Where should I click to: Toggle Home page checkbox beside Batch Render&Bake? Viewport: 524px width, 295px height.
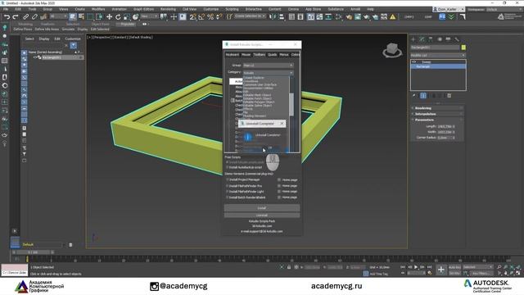pyautogui.click(x=279, y=197)
